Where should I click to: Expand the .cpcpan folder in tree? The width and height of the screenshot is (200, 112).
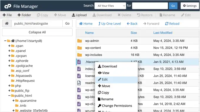[x=9, y=56]
